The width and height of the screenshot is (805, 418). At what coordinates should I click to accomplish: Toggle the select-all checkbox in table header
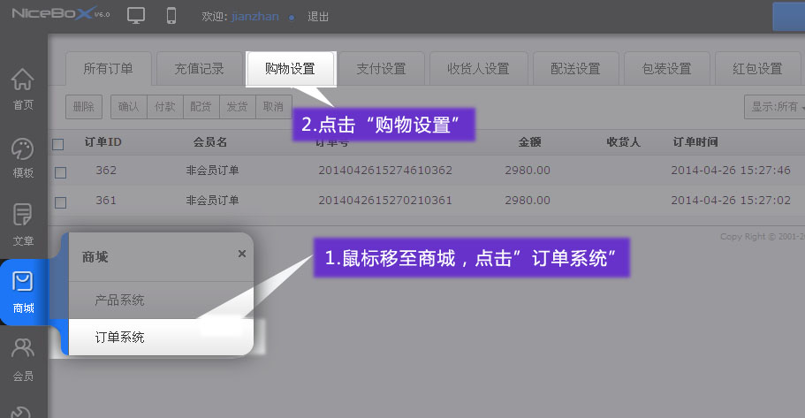(59, 144)
